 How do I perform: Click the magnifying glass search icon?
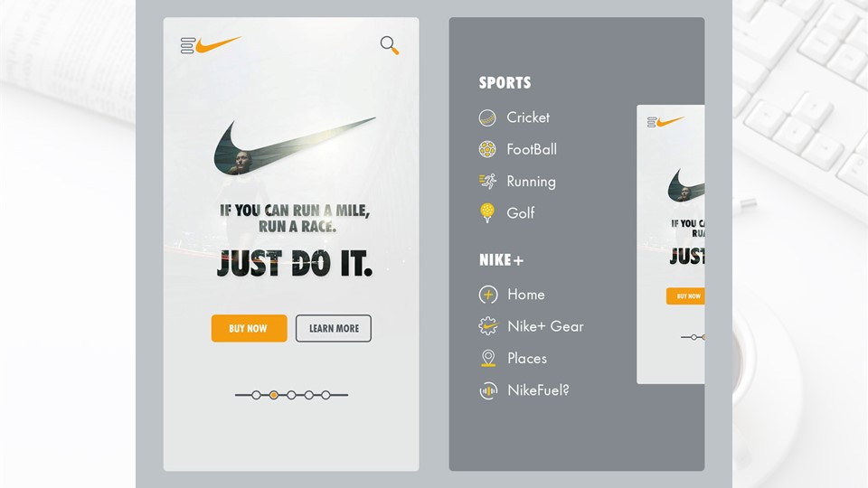point(389,45)
